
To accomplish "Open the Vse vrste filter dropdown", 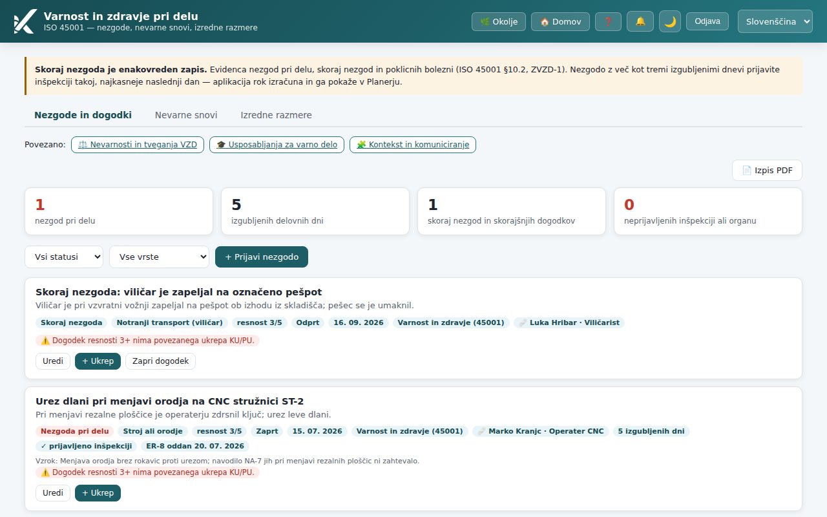I will pos(159,257).
